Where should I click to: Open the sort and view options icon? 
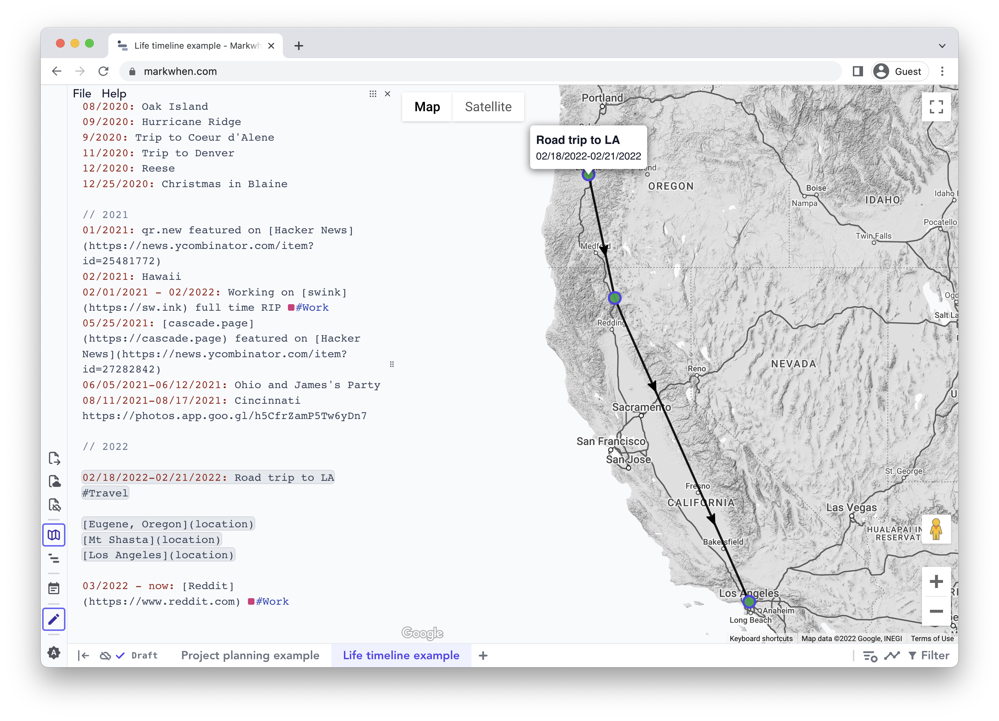pos(870,656)
